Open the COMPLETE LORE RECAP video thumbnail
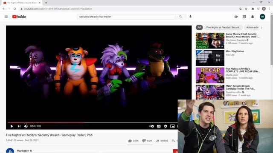Viewport: 273px width, 153px height. tap(210, 76)
